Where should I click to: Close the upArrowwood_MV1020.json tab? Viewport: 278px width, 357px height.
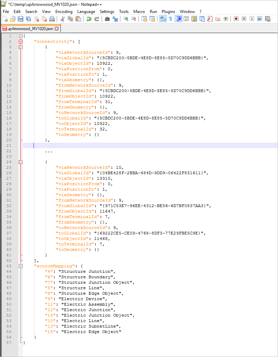(56, 29)
